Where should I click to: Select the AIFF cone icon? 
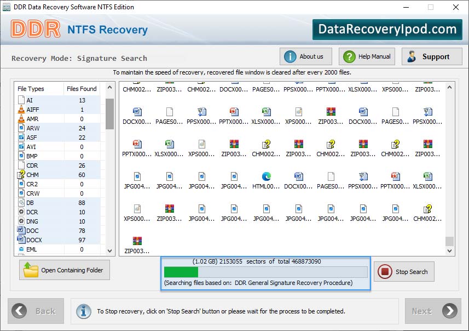(21, 110)
